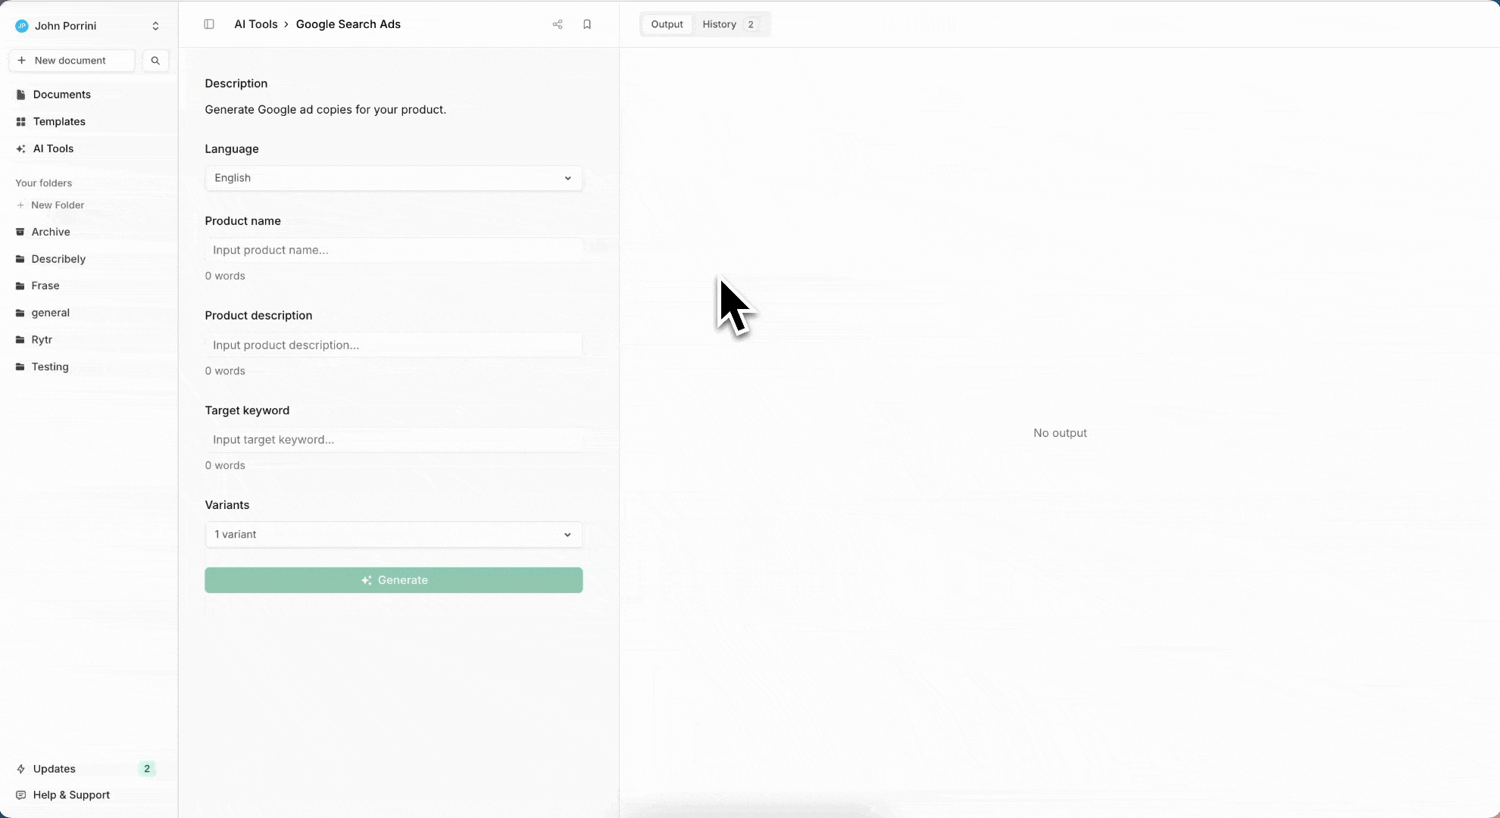Screen dimensions: 1500x818
Task: Click the Documents file icon
Action: [x=20, y=95]
